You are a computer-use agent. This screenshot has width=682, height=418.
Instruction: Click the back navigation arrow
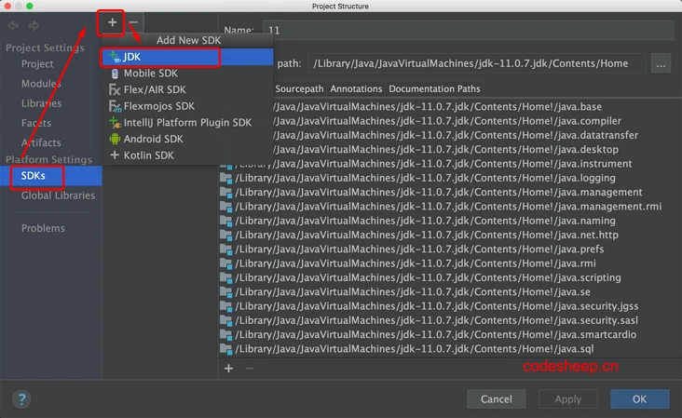pos(13,25)
